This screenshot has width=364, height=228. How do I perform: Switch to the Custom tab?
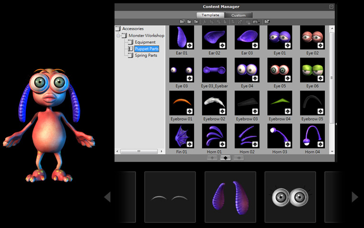tap(238, 15)
